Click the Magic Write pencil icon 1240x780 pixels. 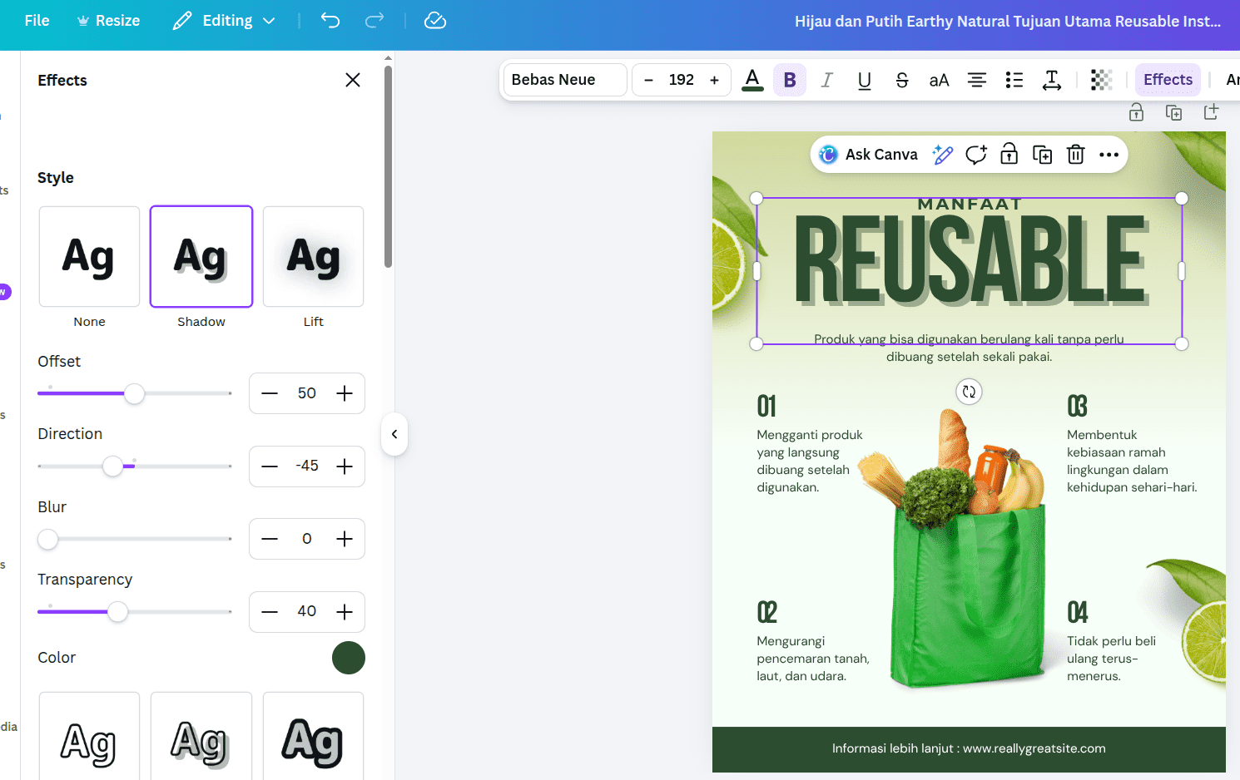point(942,155)
